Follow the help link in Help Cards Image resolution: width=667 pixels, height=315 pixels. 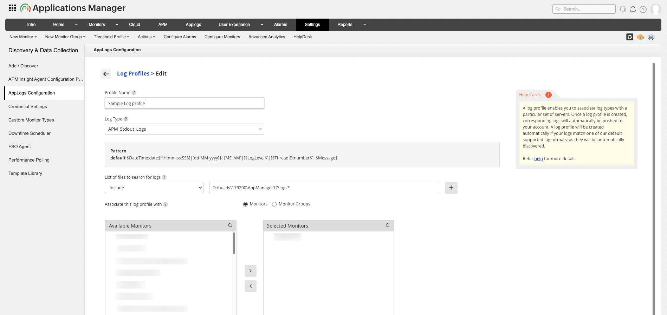coord(538,159)
